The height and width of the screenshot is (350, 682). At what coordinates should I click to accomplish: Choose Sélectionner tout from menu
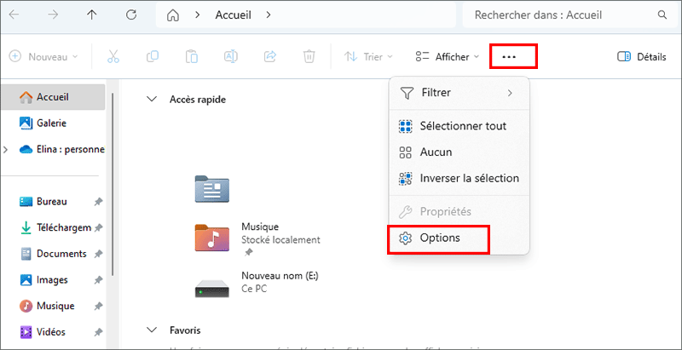(x=459, y=126)
